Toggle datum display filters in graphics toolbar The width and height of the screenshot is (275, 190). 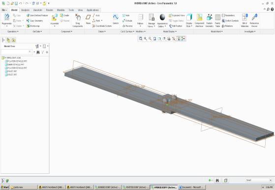click(174, 39)
